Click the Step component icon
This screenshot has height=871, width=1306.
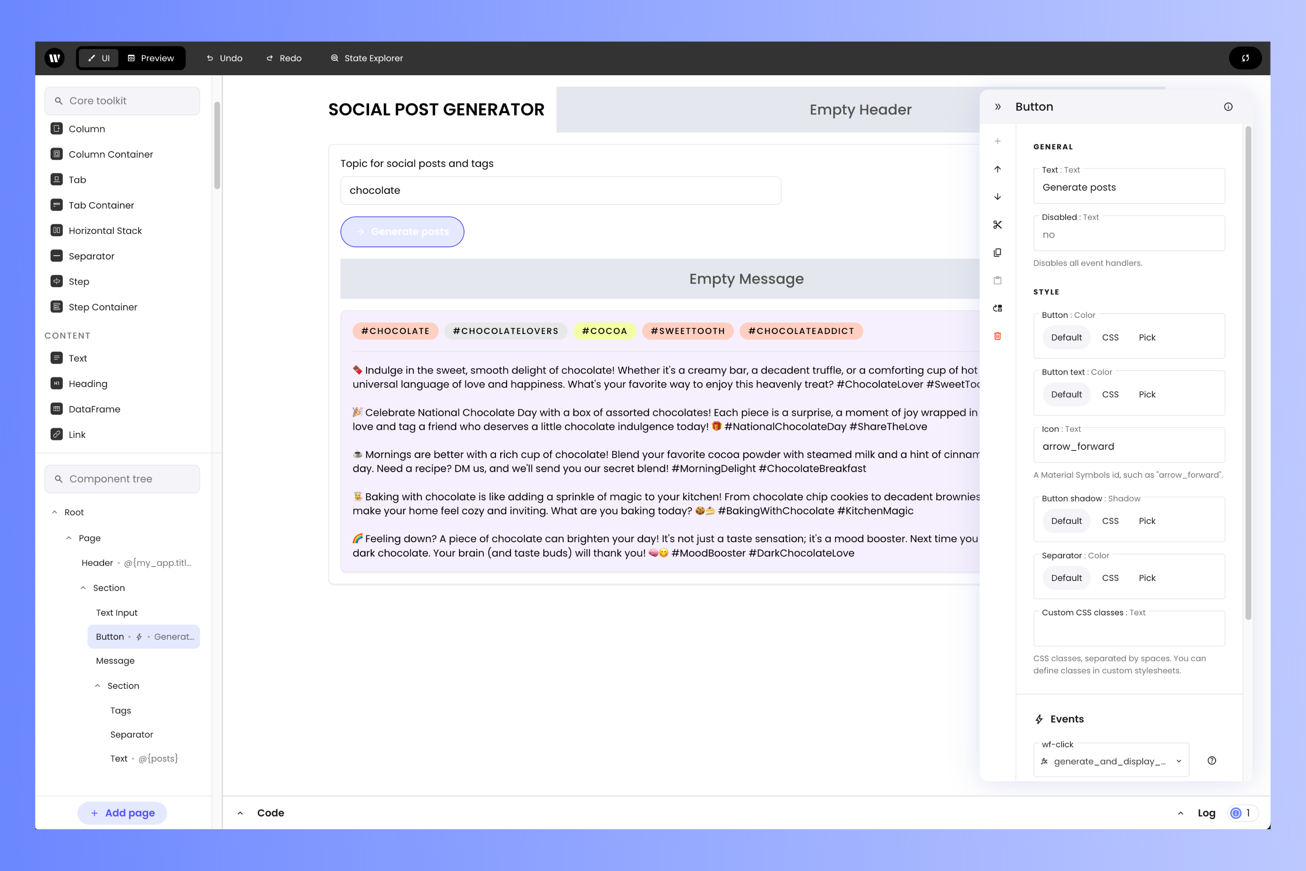click(x=57, y=281)
